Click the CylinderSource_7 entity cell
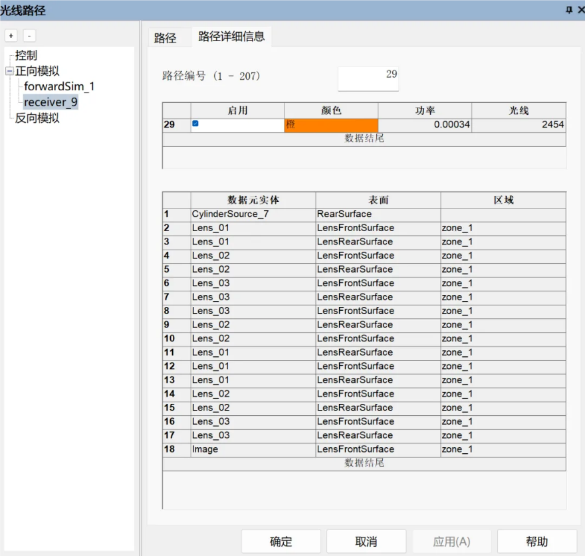The height and width of the screenshot is (556, 585). click(x=253, y=215)
